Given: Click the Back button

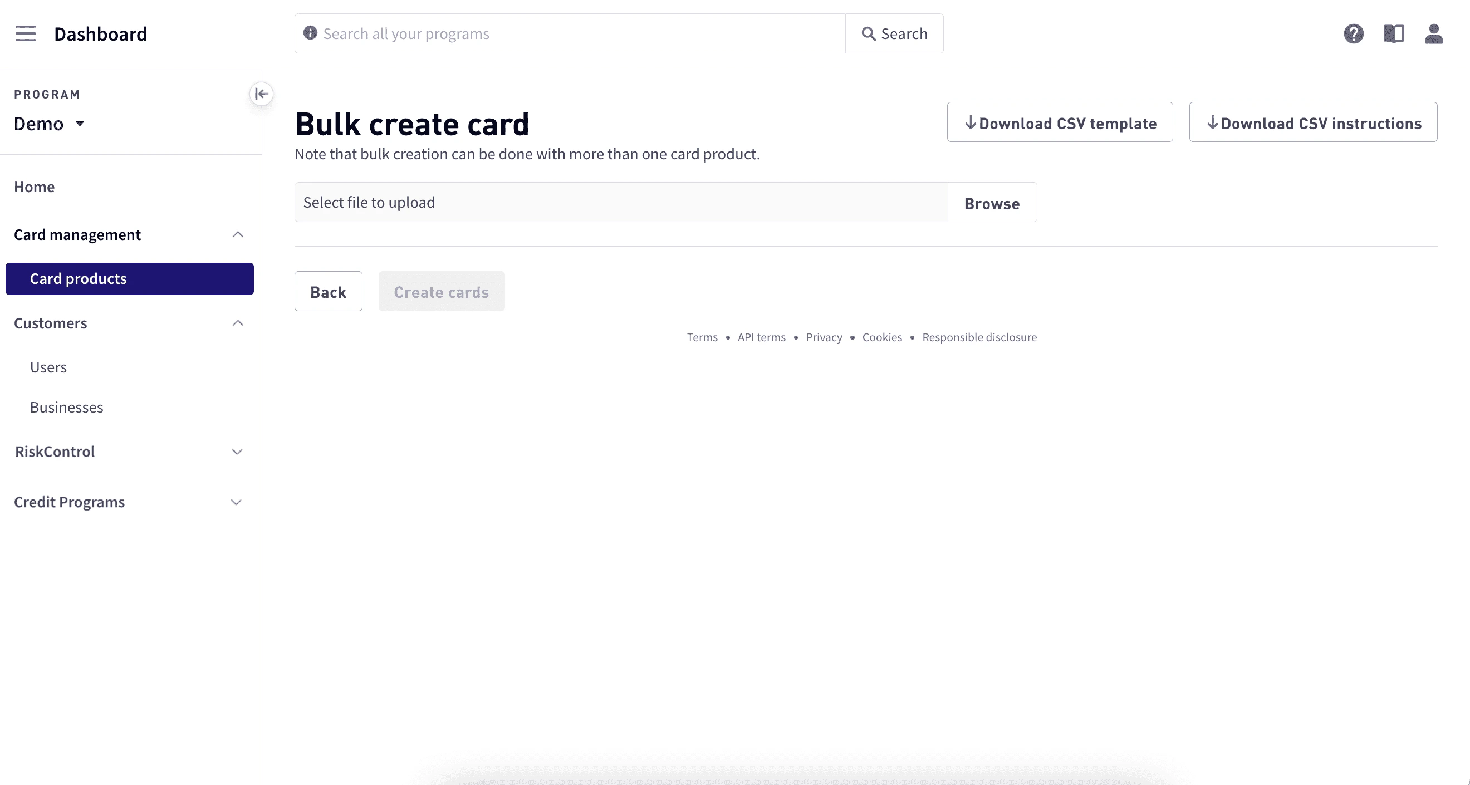Looking at the screenshot, I should point(328,292).
